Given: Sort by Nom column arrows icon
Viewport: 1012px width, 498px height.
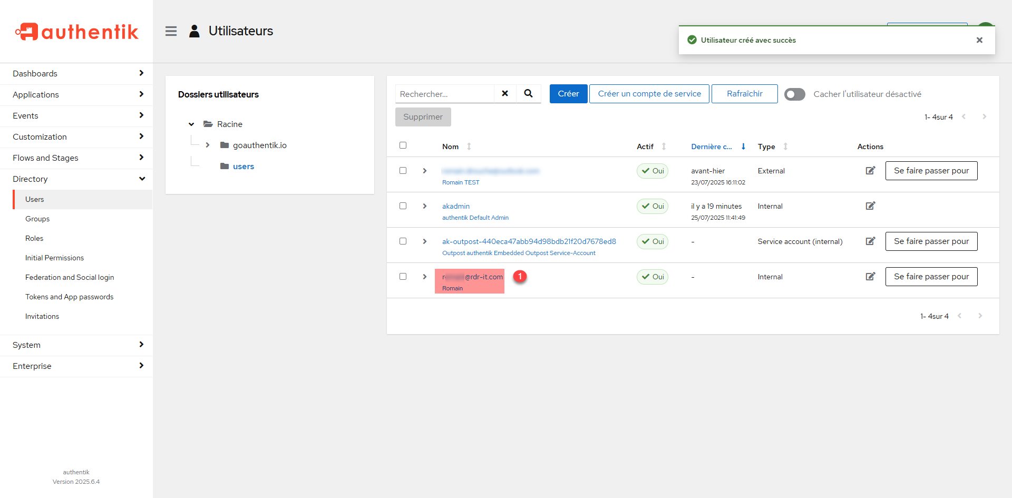Looking at the screenshot, I should pos(469,147).
